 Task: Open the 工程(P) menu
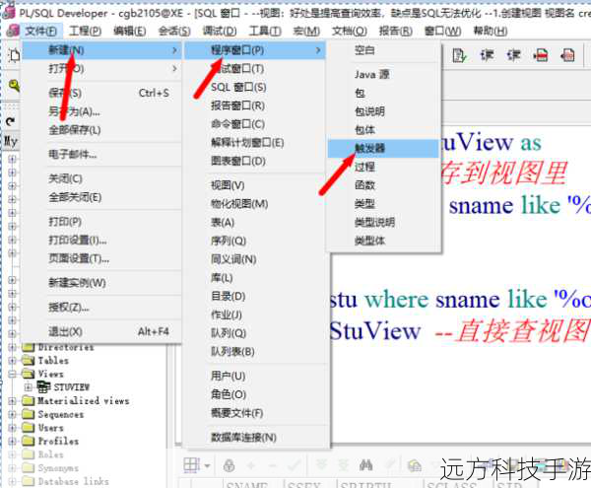click(85, 31)
